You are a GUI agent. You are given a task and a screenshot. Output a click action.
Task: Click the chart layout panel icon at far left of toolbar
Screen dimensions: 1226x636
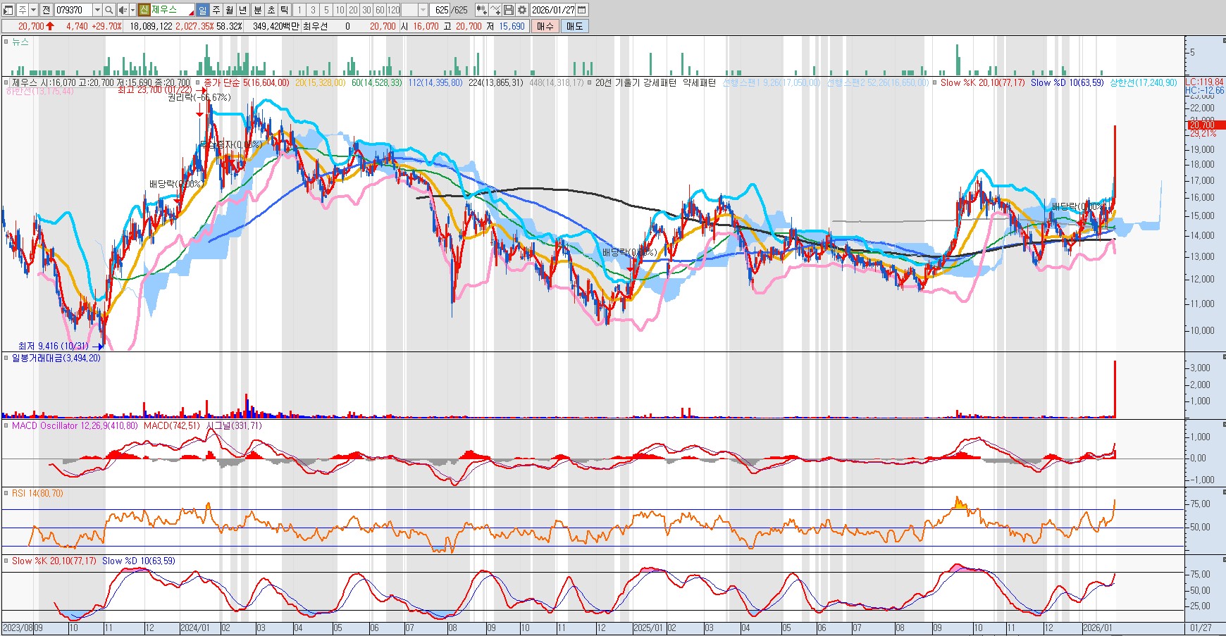(8, 10)
